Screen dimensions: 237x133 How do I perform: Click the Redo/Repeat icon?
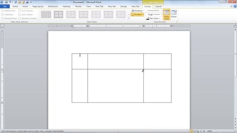click(16, 2)
